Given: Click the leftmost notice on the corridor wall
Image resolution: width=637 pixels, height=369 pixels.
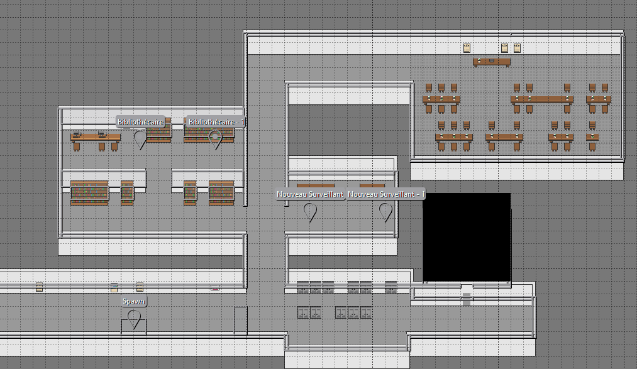Looking at the screenshot, I should (x=40, y=287).
